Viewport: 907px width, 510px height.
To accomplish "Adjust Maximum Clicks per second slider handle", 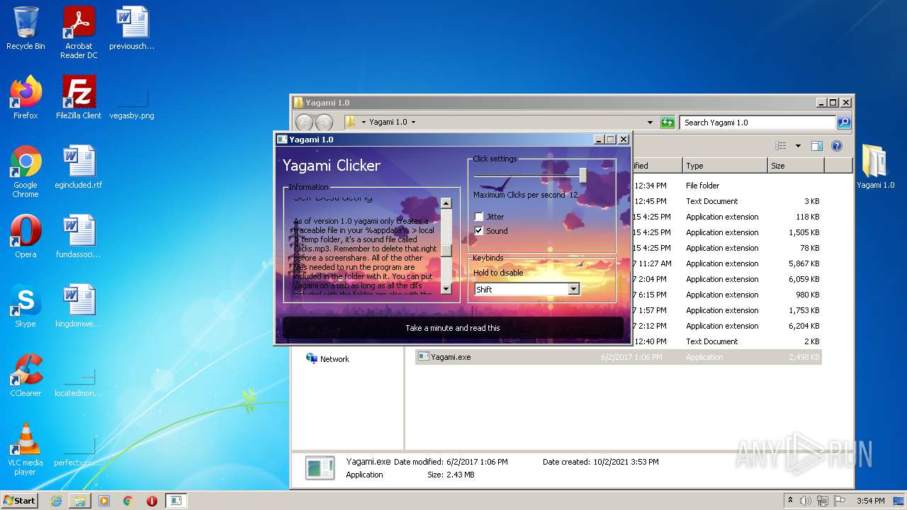I will pos(583,175).
